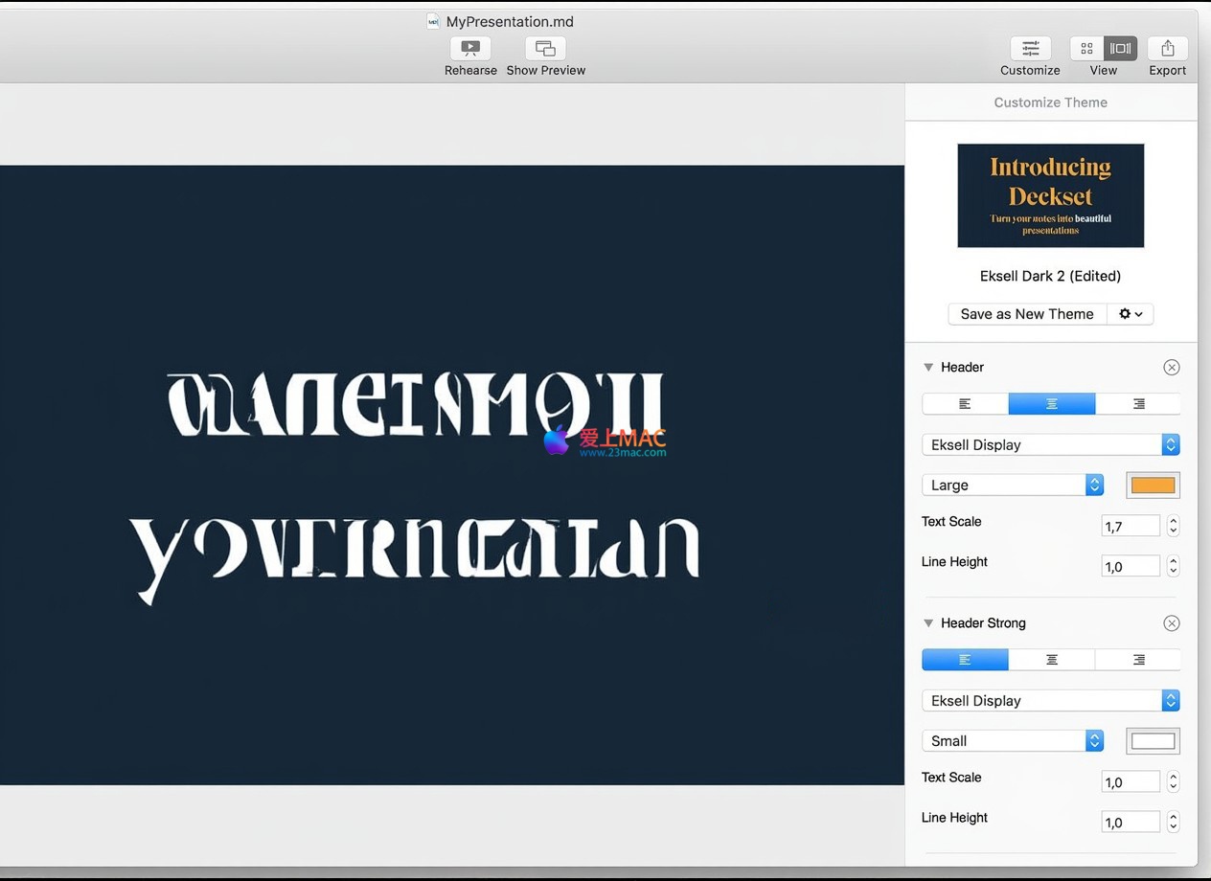Click the Rehearse toolbar icon
Screen dimensions: 1211x881
(x=470, y=49)
